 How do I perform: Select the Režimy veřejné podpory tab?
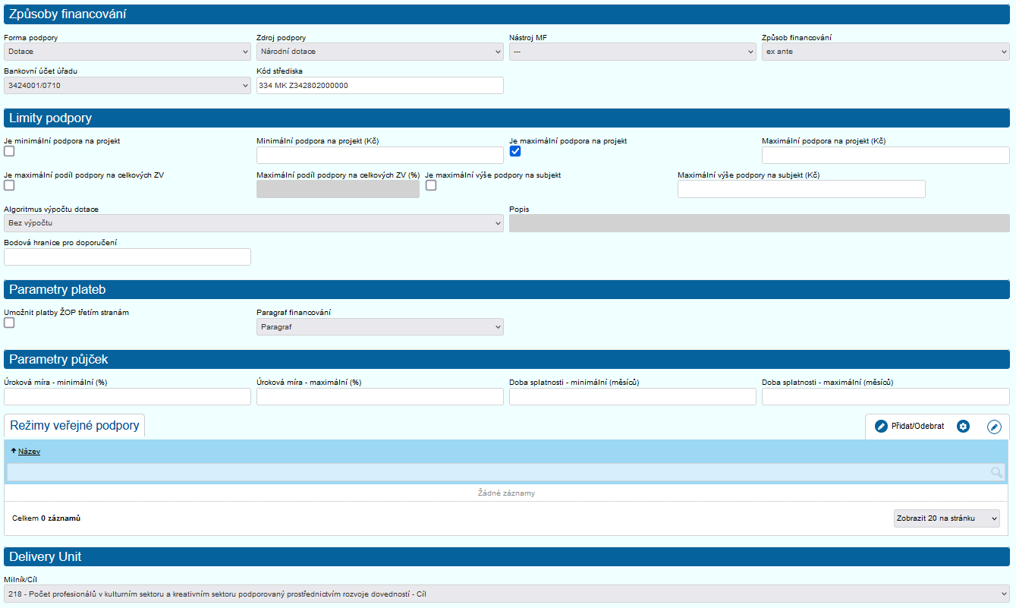74,426
